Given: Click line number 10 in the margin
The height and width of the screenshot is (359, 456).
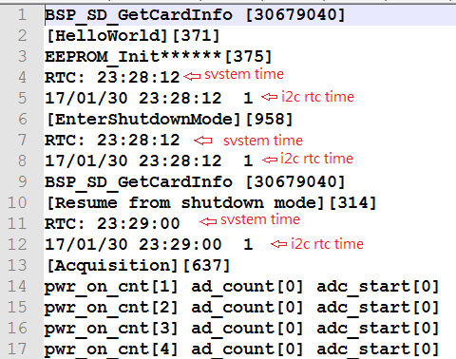Looking at the screenshot, I should (x=17, y=203).
